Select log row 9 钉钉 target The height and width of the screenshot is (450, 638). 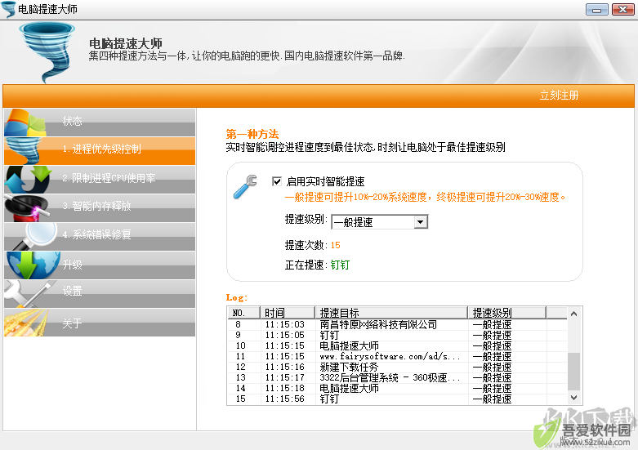coord(328,336)
